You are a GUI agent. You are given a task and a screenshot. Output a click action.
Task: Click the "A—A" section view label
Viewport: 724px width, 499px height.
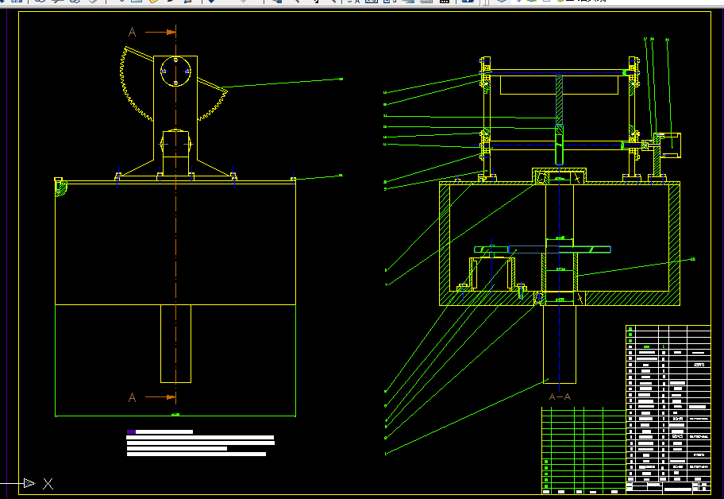tap(560, 396)
